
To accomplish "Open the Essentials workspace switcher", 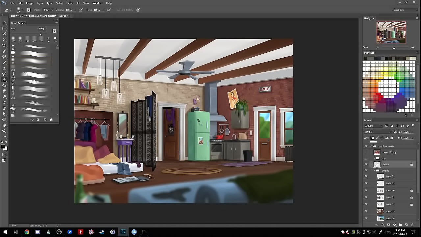I will (405, 10).
